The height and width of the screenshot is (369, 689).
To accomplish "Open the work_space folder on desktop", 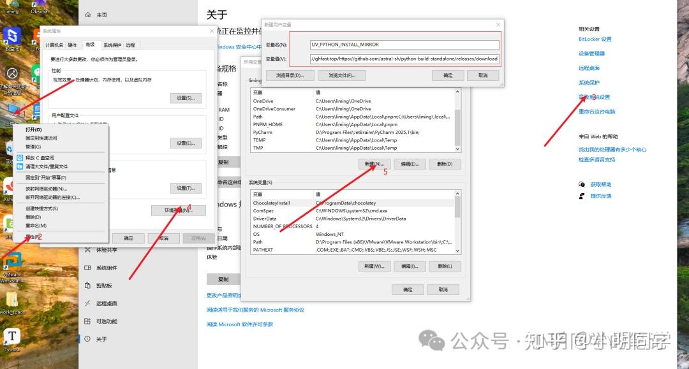I will coord(12,303).
